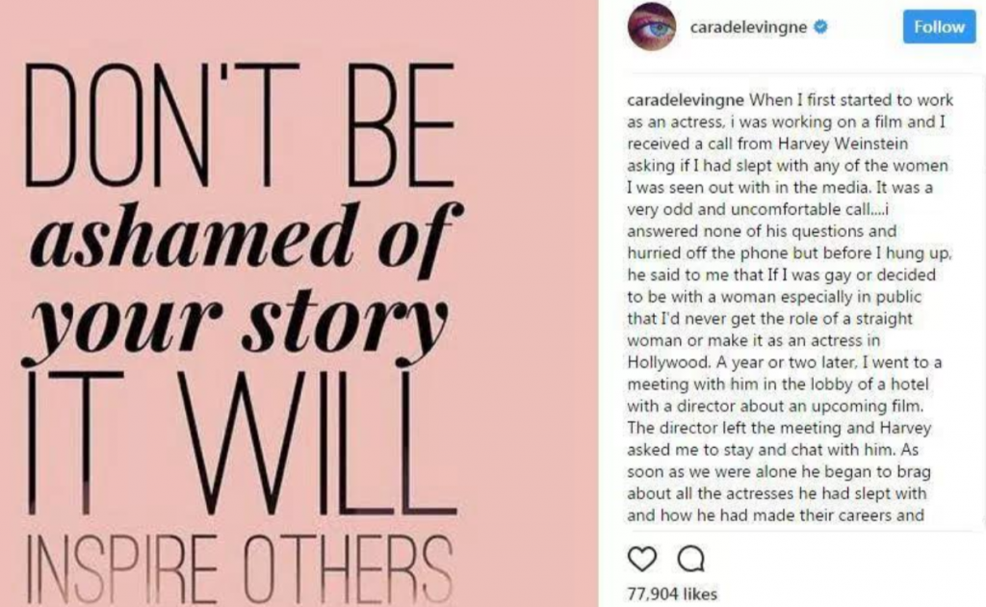Click the caption line "meeting with him in the lobby"
This screenshot has width=986, height=607.
[778, 383]
